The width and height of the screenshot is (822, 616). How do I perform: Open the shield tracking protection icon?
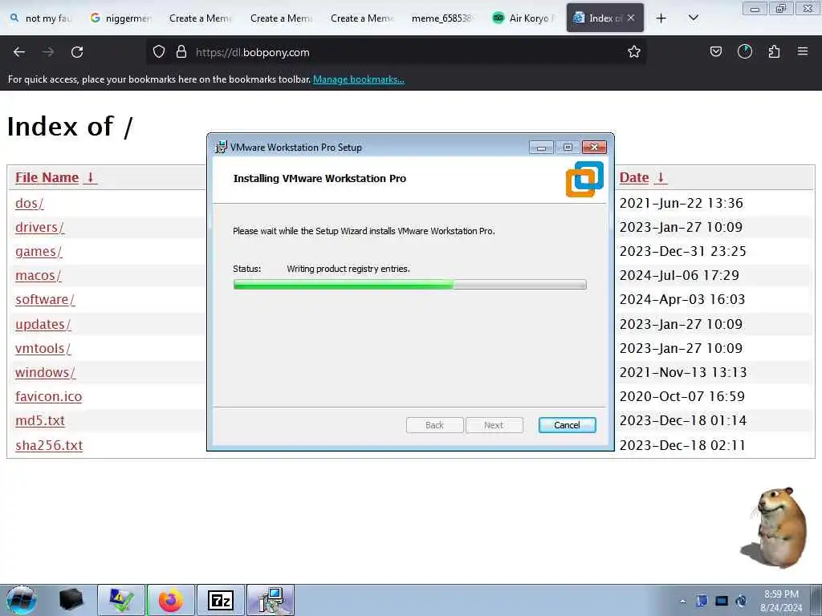tap(159, 51)
